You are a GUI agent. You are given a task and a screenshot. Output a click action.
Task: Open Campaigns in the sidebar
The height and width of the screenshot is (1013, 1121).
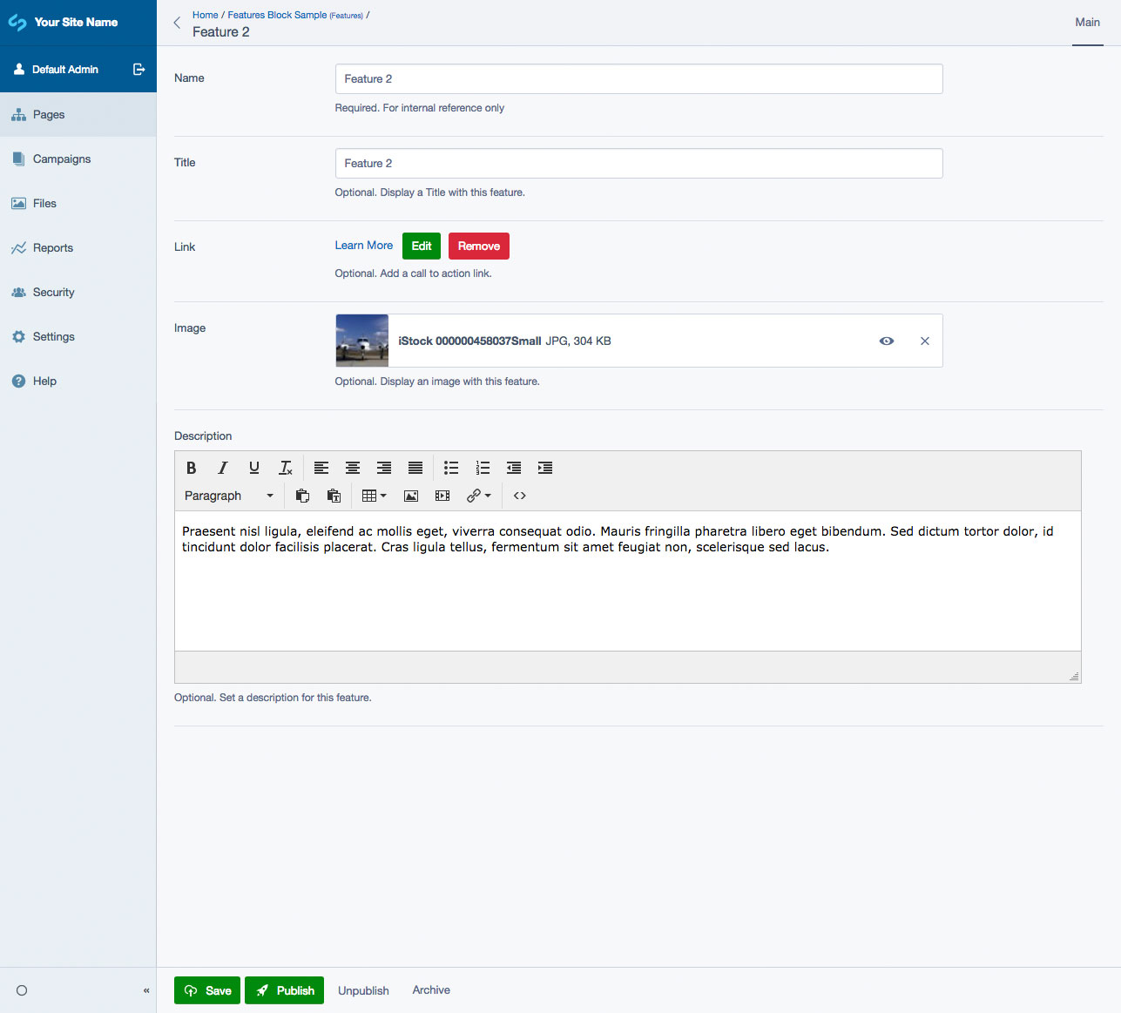(x=62, y=159)
